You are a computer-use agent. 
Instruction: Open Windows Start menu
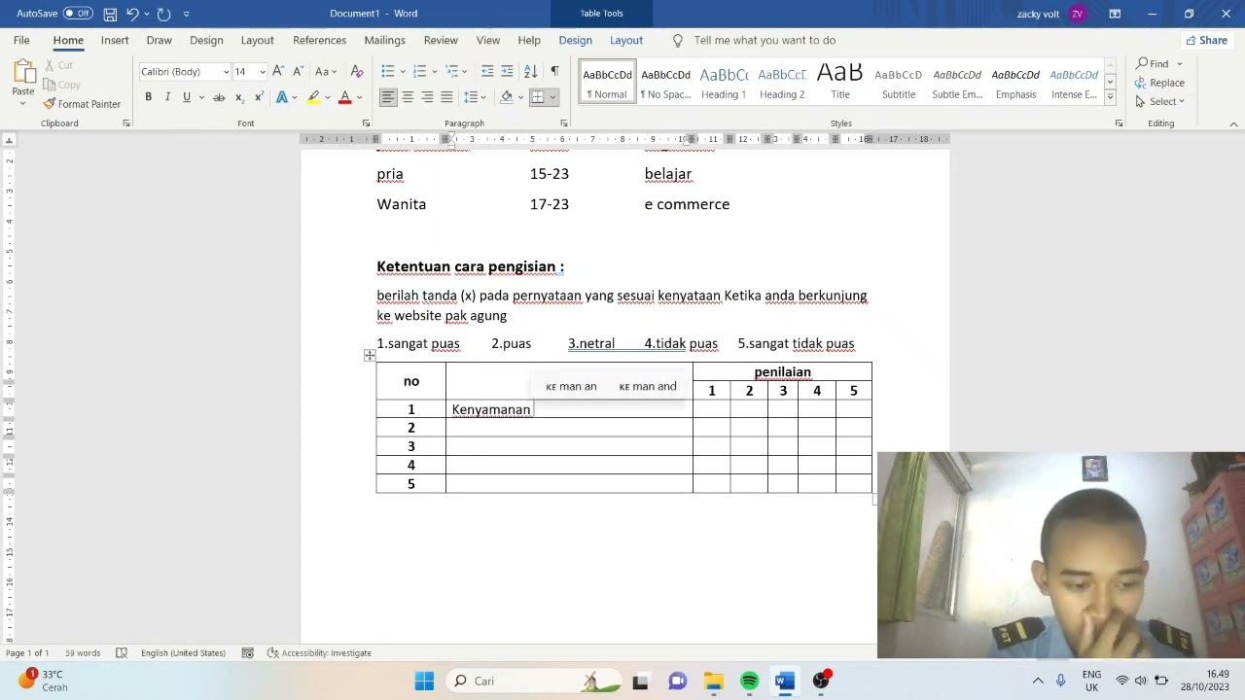click(x=424, y=681)
